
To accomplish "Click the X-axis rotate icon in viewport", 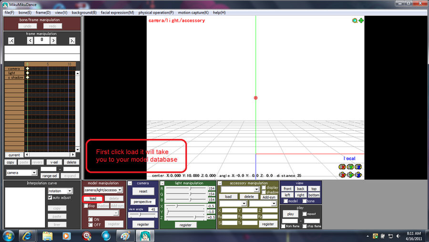I will [x=342, y=167].
